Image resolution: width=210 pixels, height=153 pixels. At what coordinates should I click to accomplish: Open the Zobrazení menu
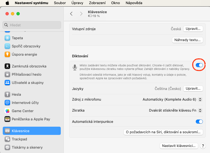(97, 3)
